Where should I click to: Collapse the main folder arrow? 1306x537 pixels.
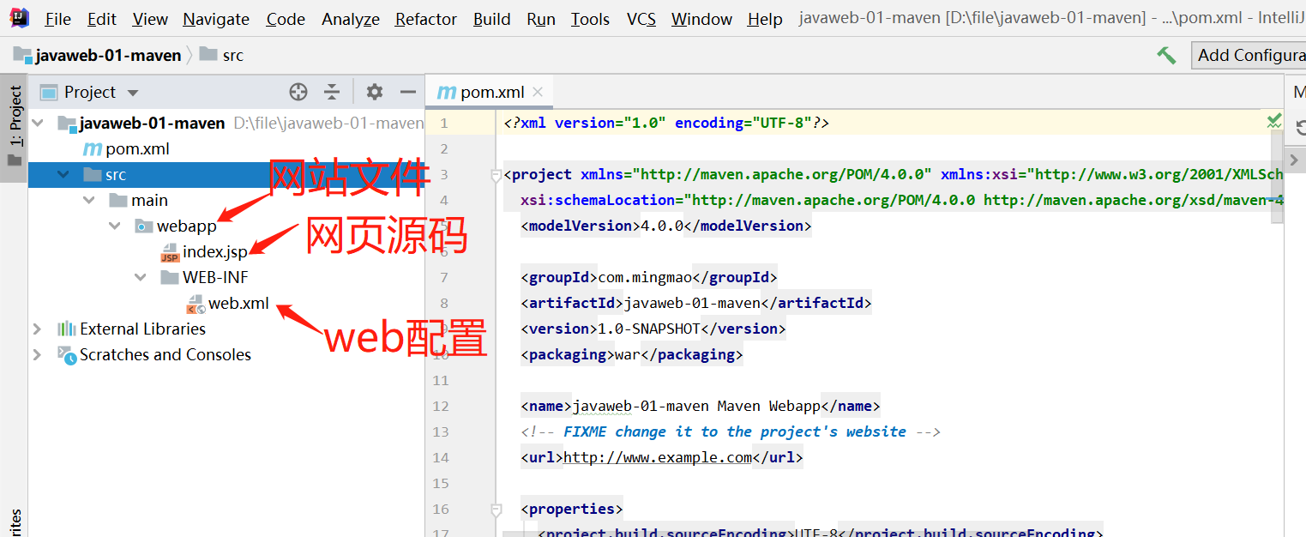(x=89, y=201)
